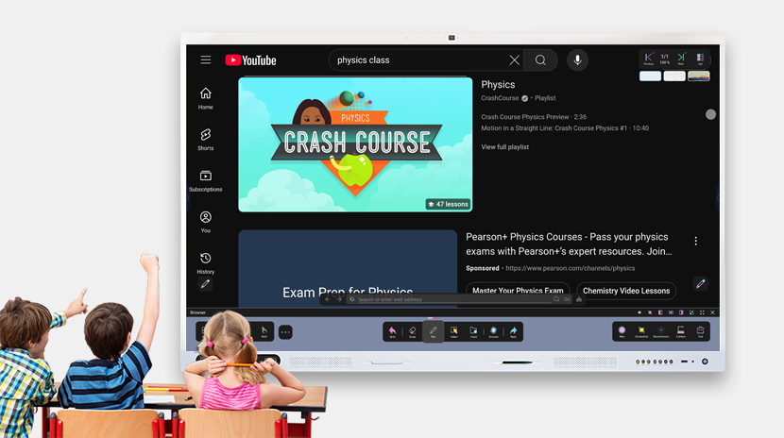Image resolution: width=784 pixels, height=438 pixels.
Task: Play Crash Course Physics Preview 2:36
Action: click(x=534, y=117)
